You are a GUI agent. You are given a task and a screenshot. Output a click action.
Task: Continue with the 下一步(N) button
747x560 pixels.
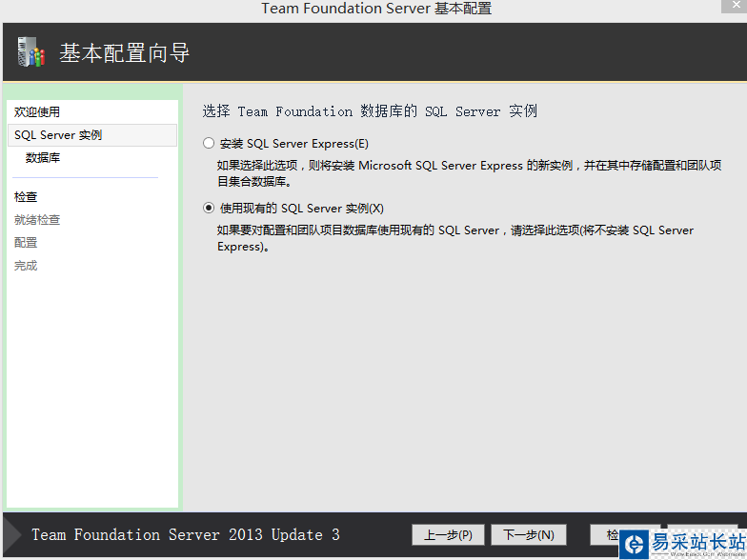[528, 535]
